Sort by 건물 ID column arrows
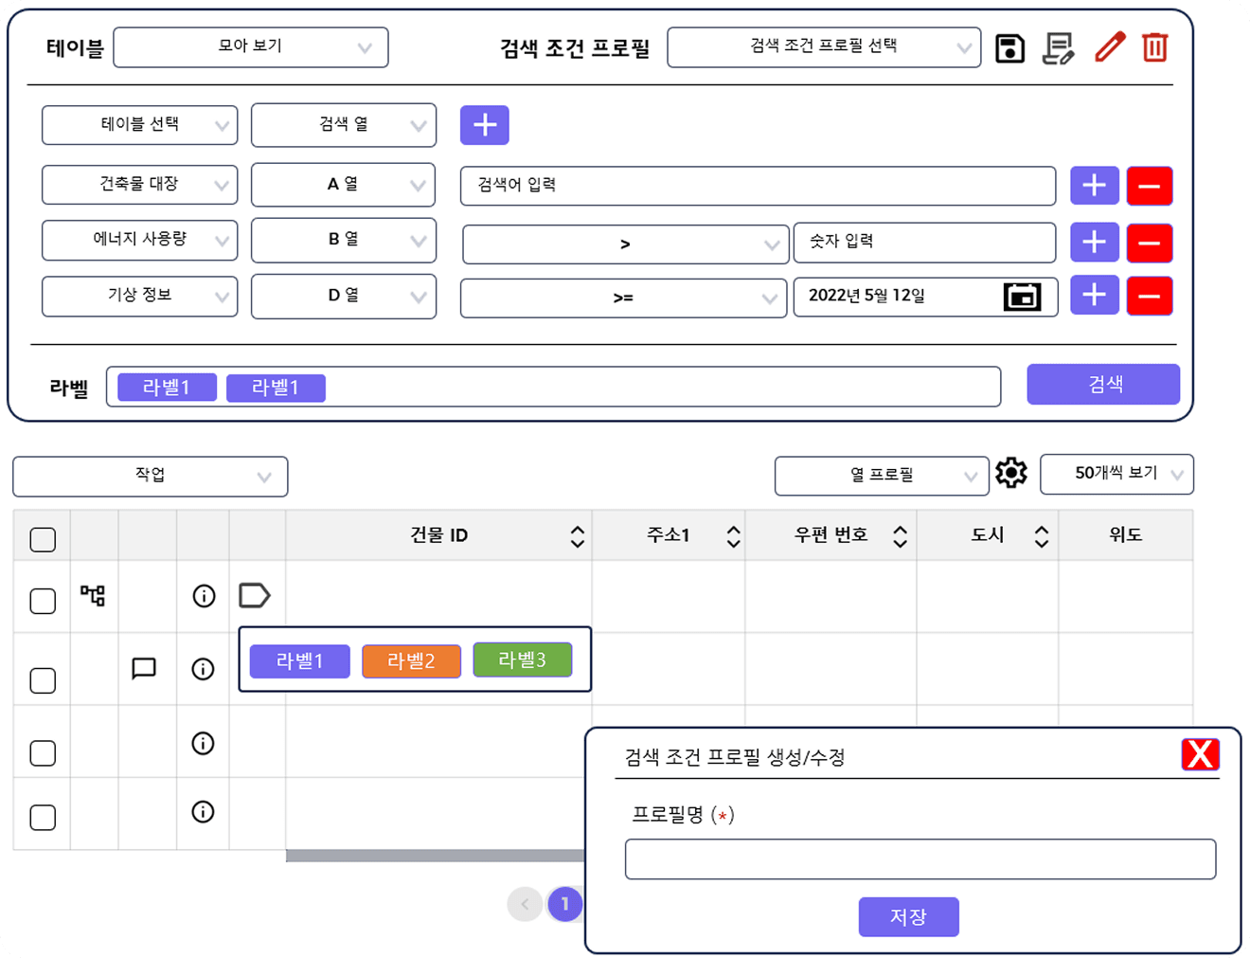The width and height of the screenshot is (1250, 958). tap(578, 536)
